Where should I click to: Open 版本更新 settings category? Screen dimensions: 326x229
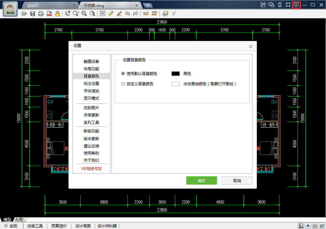pos(91,139)
